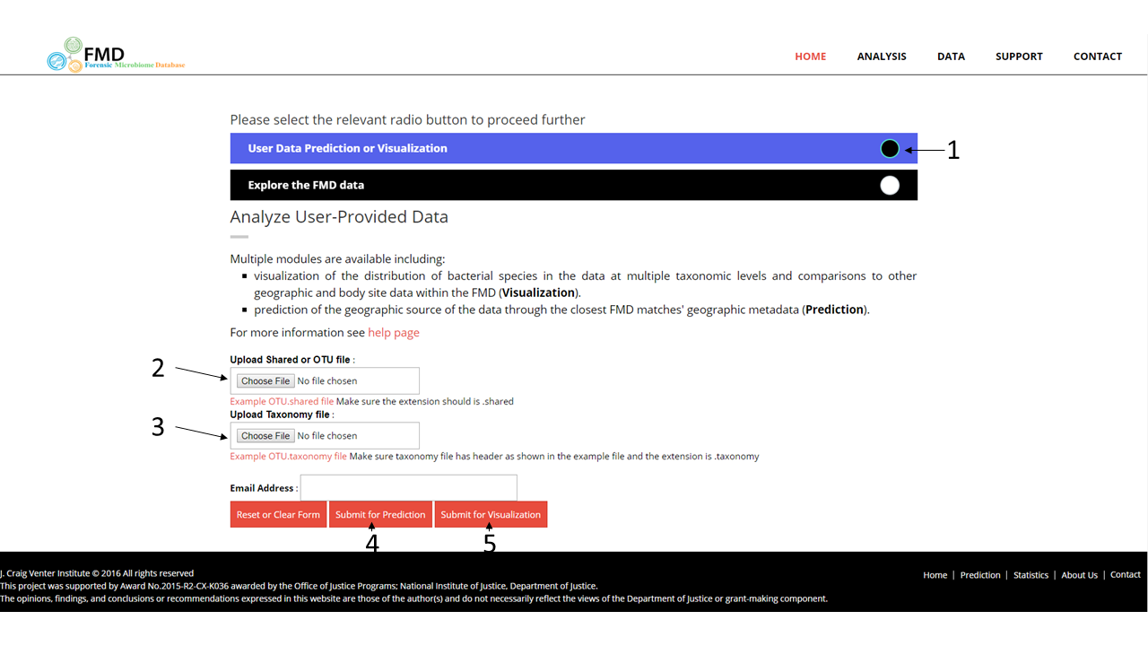Open the DATA menu item
Image resolution: width=1148 pixels, height=646 pixels.
951,56
